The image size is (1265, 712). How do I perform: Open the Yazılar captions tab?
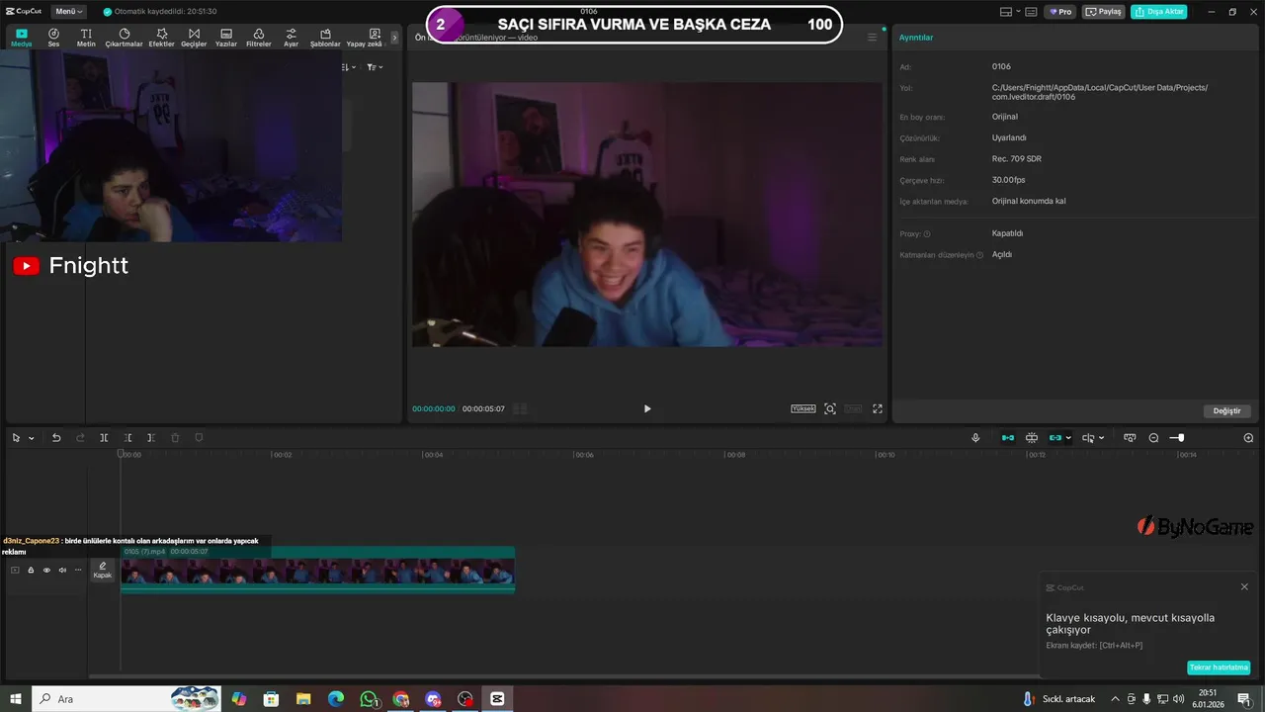pos(226,38)
